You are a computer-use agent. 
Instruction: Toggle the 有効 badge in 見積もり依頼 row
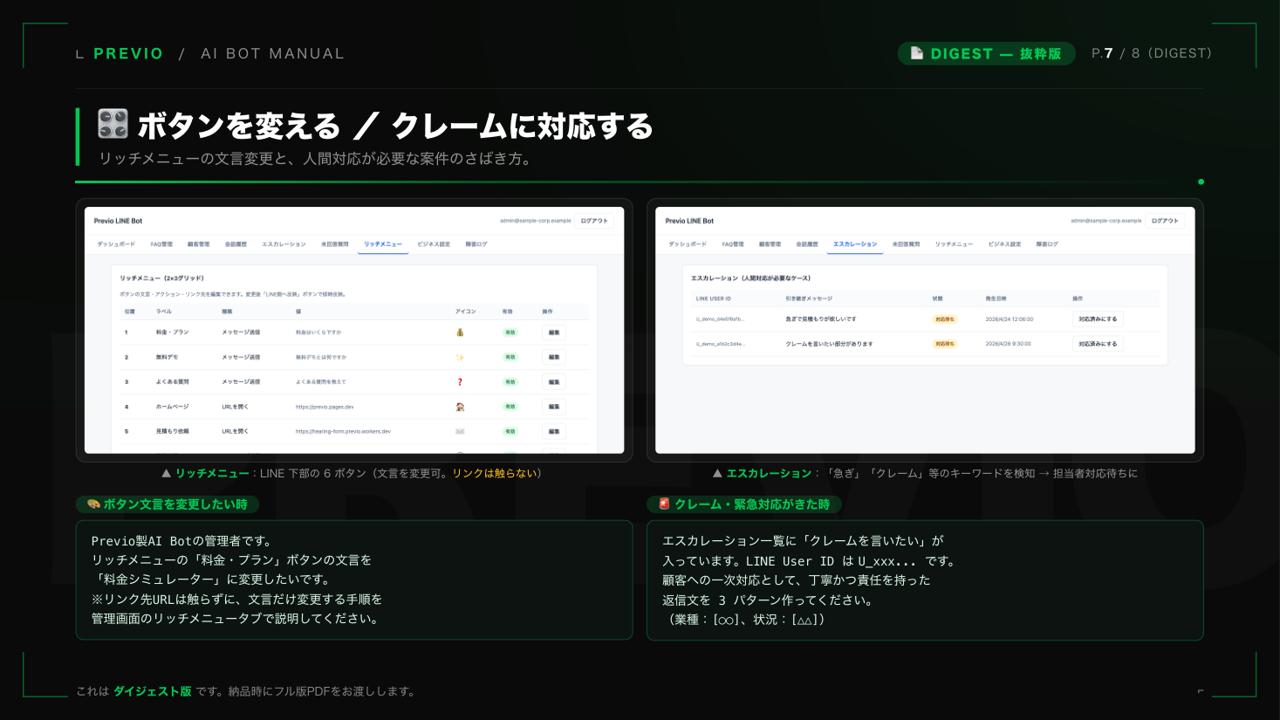pyautogui.click(x=510, y=431)
